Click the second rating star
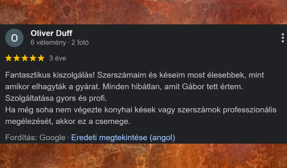Viewport: 287px width, 168px height. point(17,58)
